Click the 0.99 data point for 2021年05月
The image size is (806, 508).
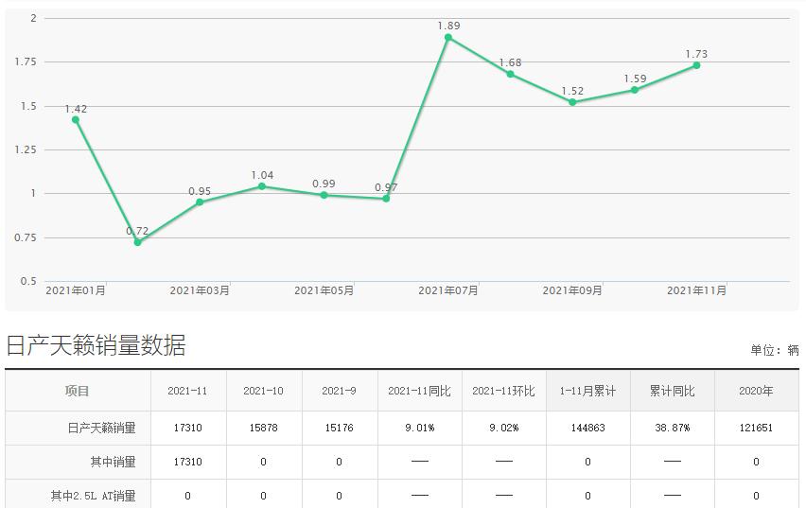point(324,195)
